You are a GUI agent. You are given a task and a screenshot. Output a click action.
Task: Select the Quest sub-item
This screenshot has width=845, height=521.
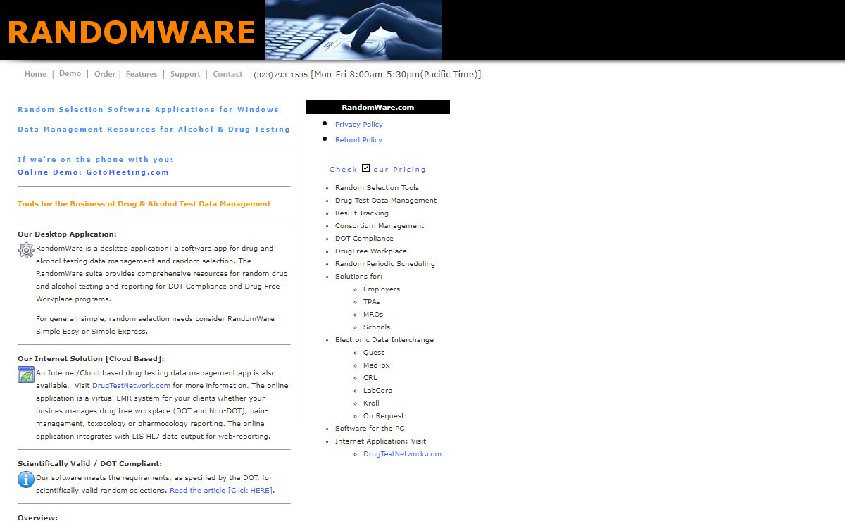click(x=374, y=352)
